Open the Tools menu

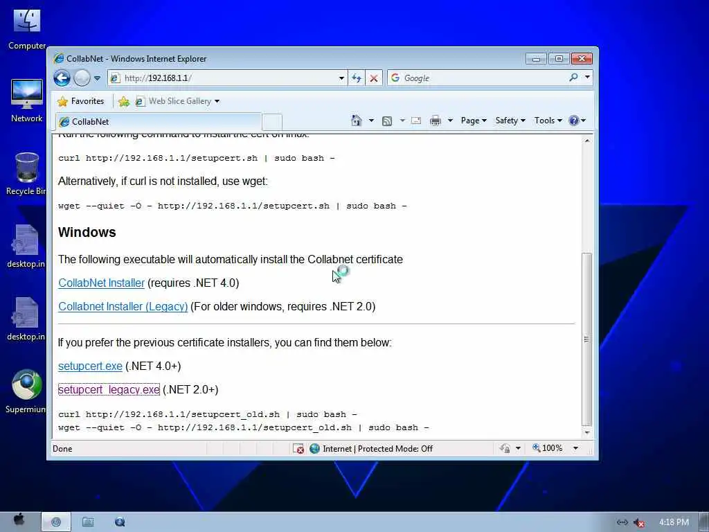548,121
